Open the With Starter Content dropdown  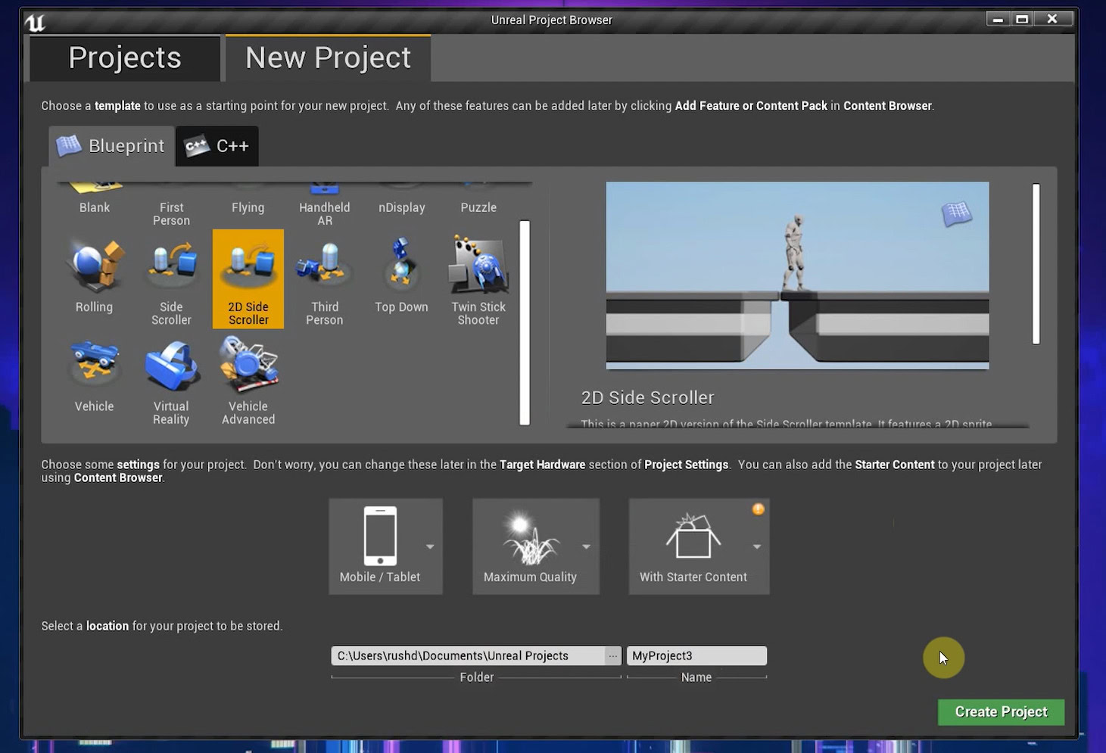(x=756, y=546)
